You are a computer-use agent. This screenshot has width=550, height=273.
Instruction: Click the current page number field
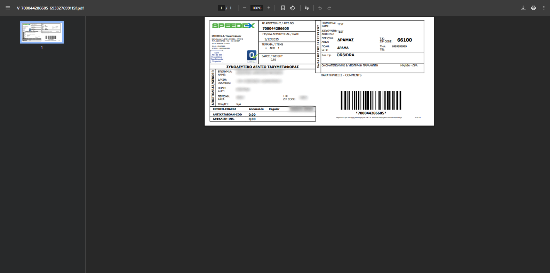click(221, 8)
